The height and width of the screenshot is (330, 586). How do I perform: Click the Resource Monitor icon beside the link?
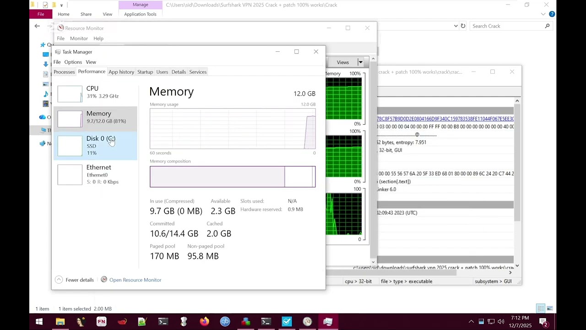(x=104, y=280)
